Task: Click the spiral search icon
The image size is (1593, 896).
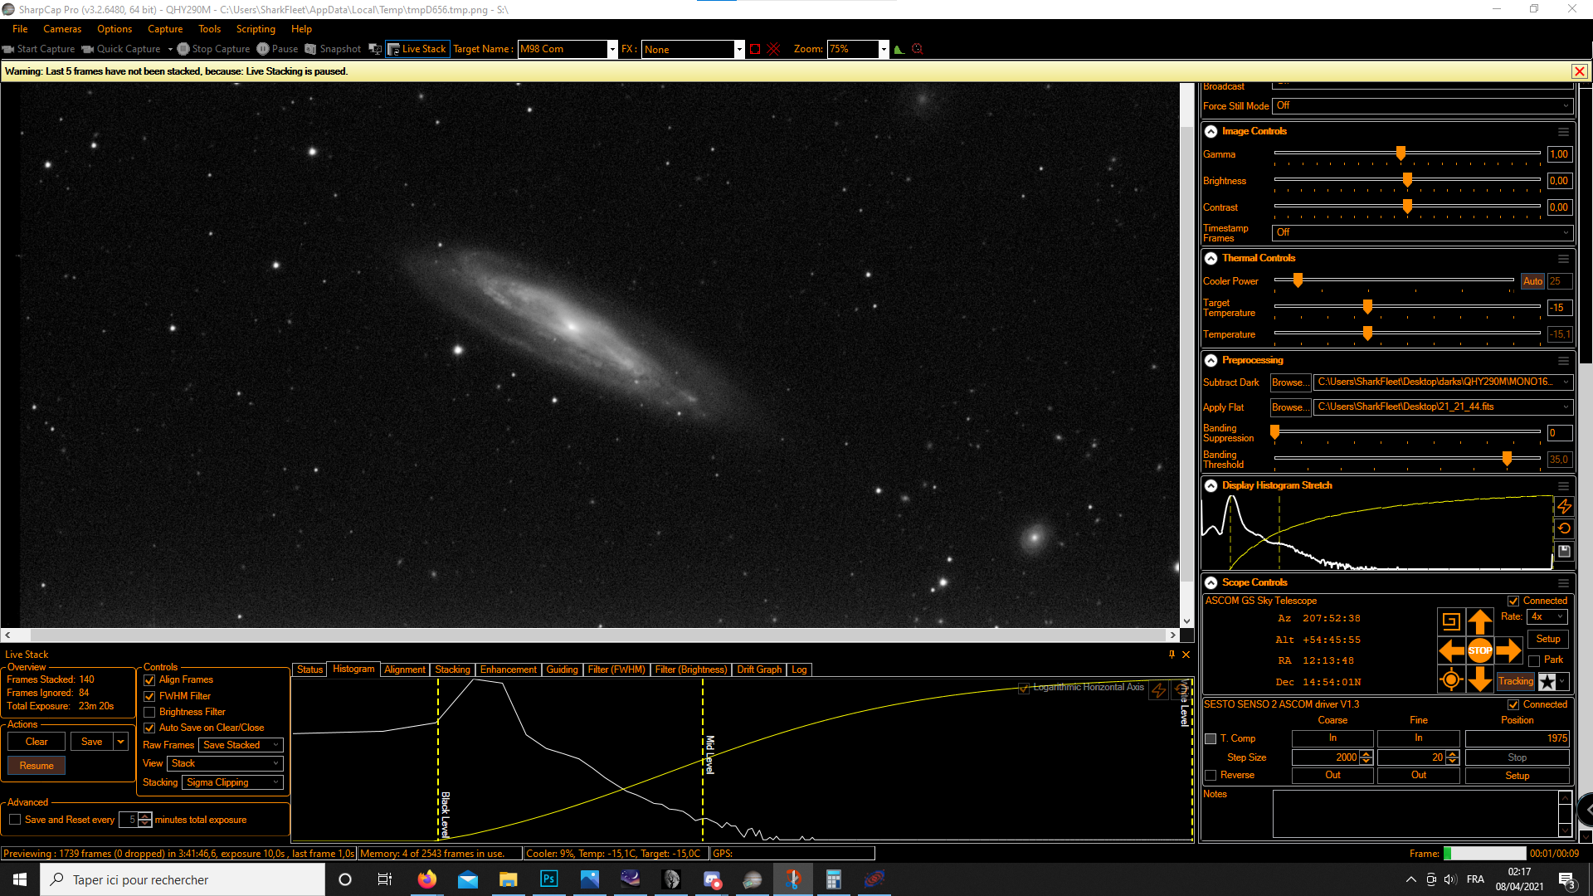Action: [1450, 621]
